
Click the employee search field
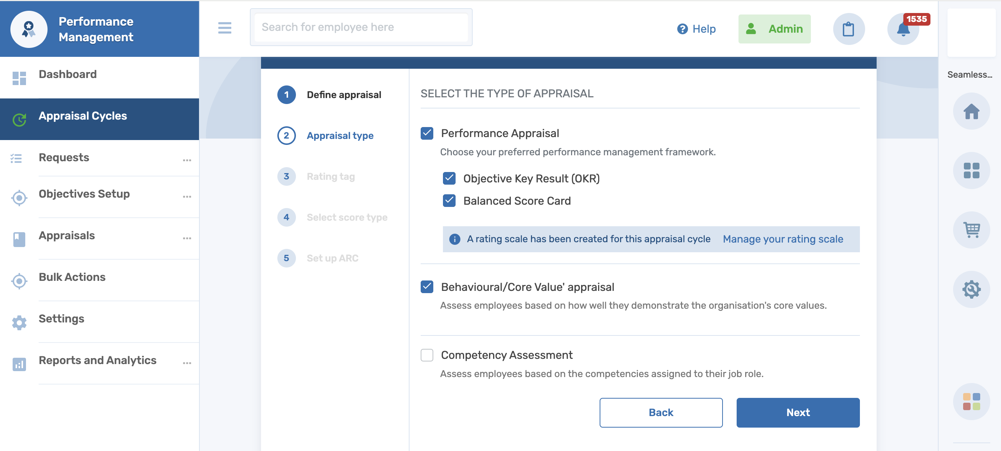(361, 27)
